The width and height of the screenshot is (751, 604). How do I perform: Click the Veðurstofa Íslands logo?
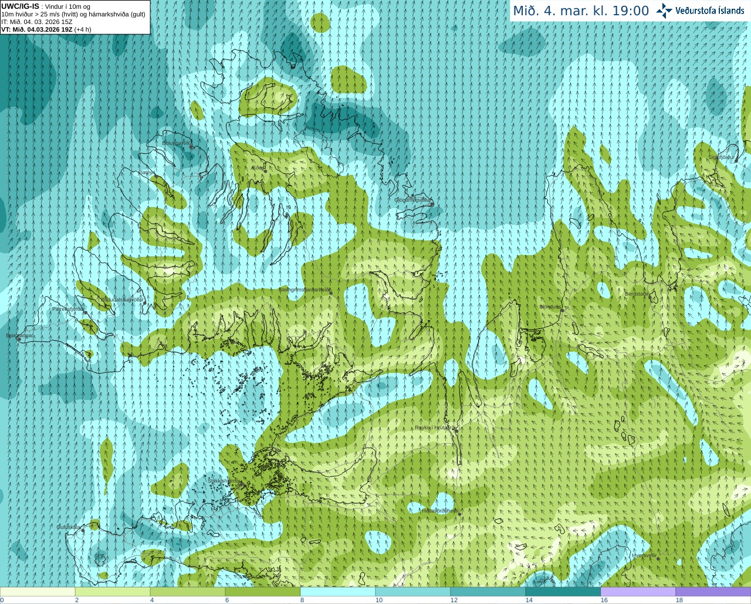click(700, 11)
